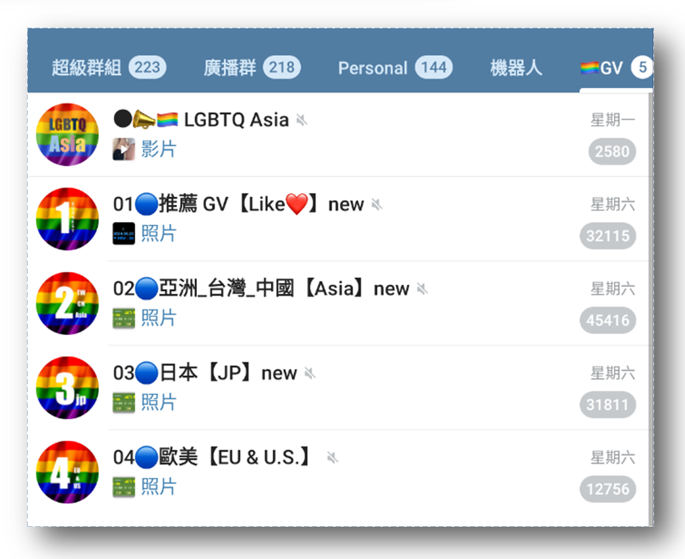This screenshot has height=559, width=685.
Task: Click the mute icon beside 日本【JP】new
Action: [310, 373]
